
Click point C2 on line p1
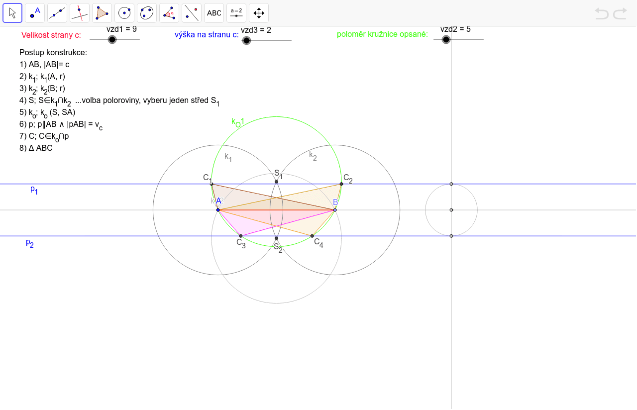point(341,184)
